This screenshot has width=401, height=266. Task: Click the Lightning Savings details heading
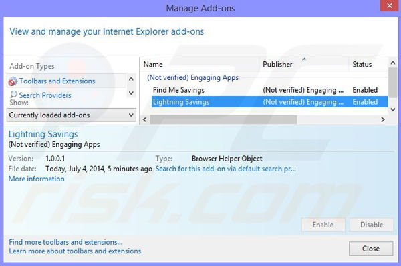[43, 134]
